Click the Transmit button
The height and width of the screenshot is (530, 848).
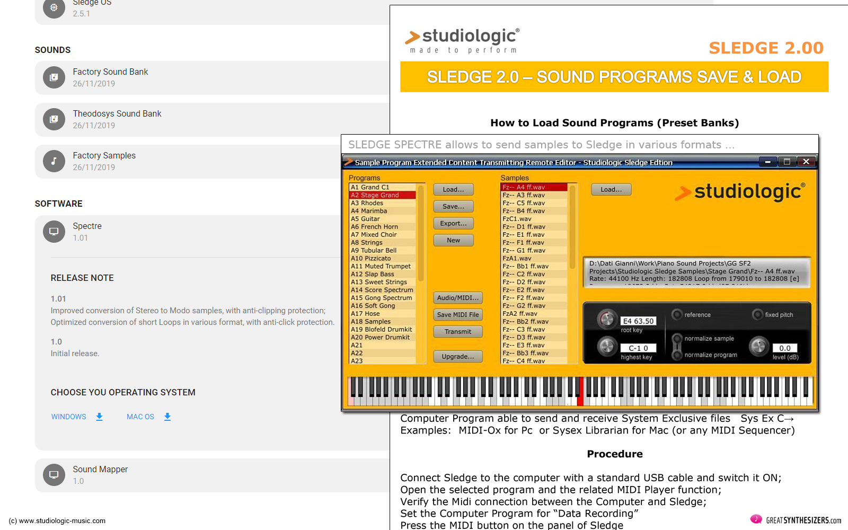coord(458,332)
